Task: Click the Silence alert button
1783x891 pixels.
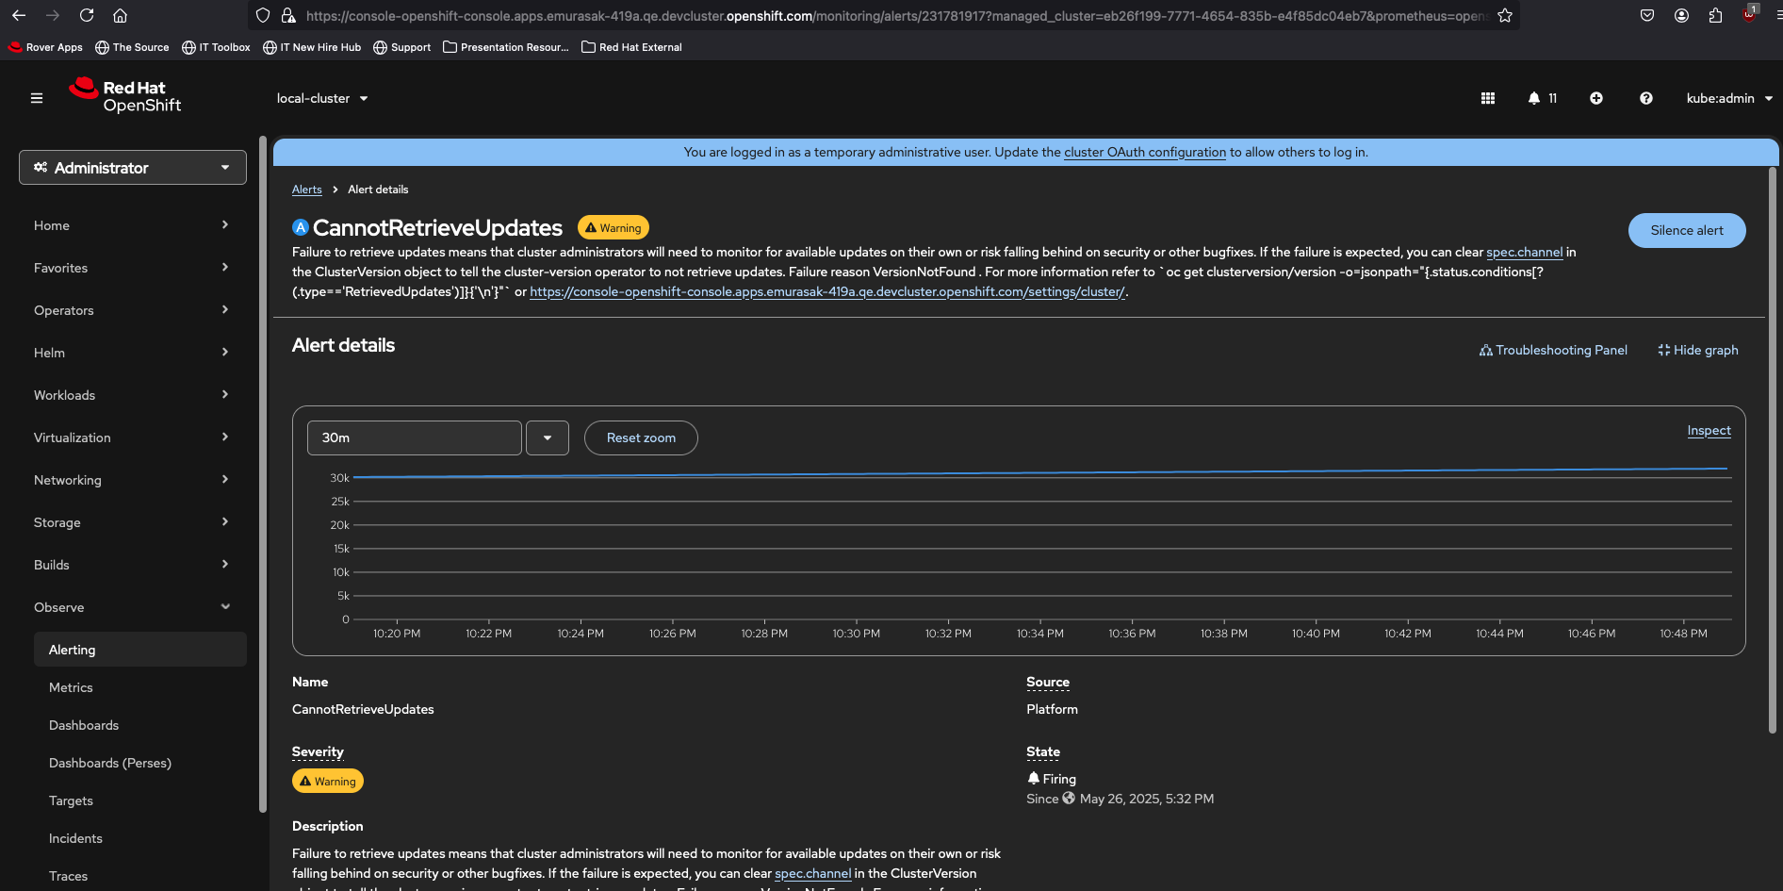Action: tap(1686, 230)
